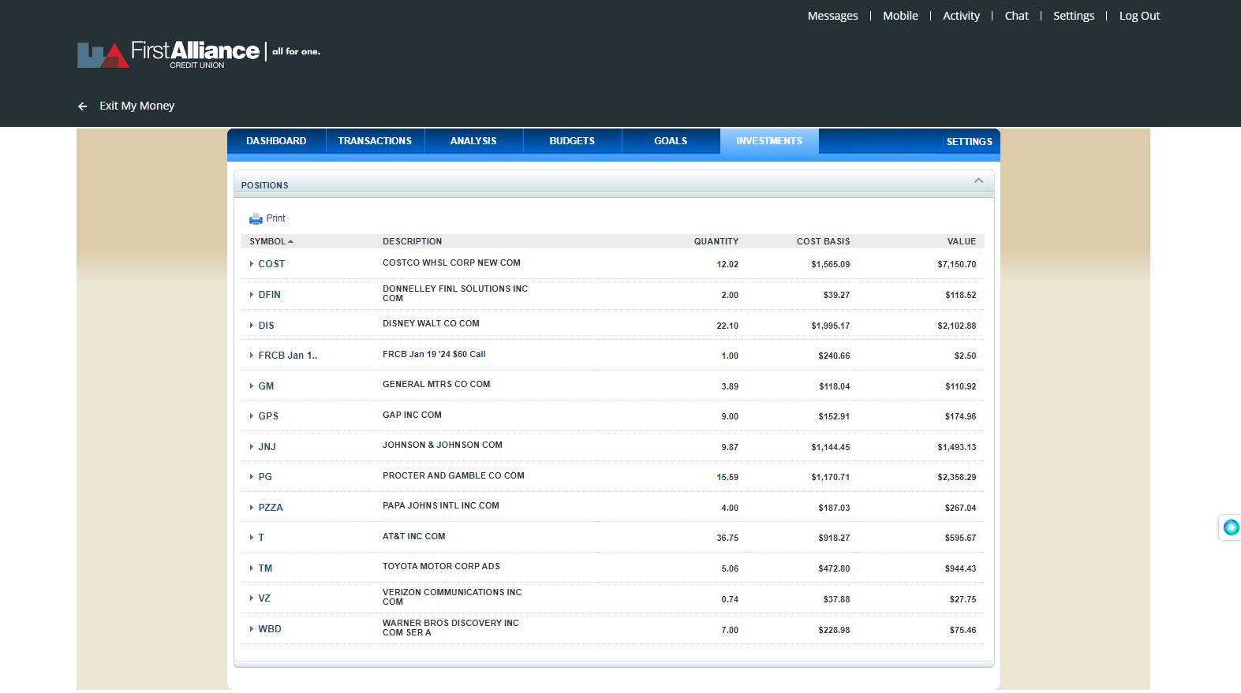Click the $1,493.13 value cell
Viewport: 1241px width, 693px height.
(956, 447)
